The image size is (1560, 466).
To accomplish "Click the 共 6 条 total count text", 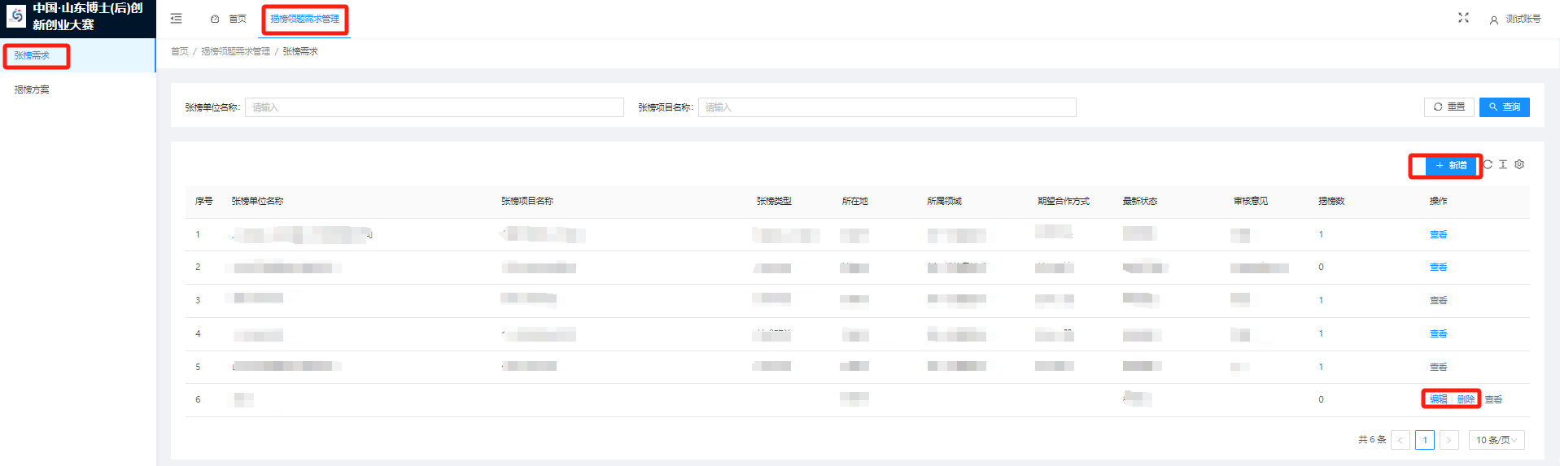I will click(x=1372, y=440).
